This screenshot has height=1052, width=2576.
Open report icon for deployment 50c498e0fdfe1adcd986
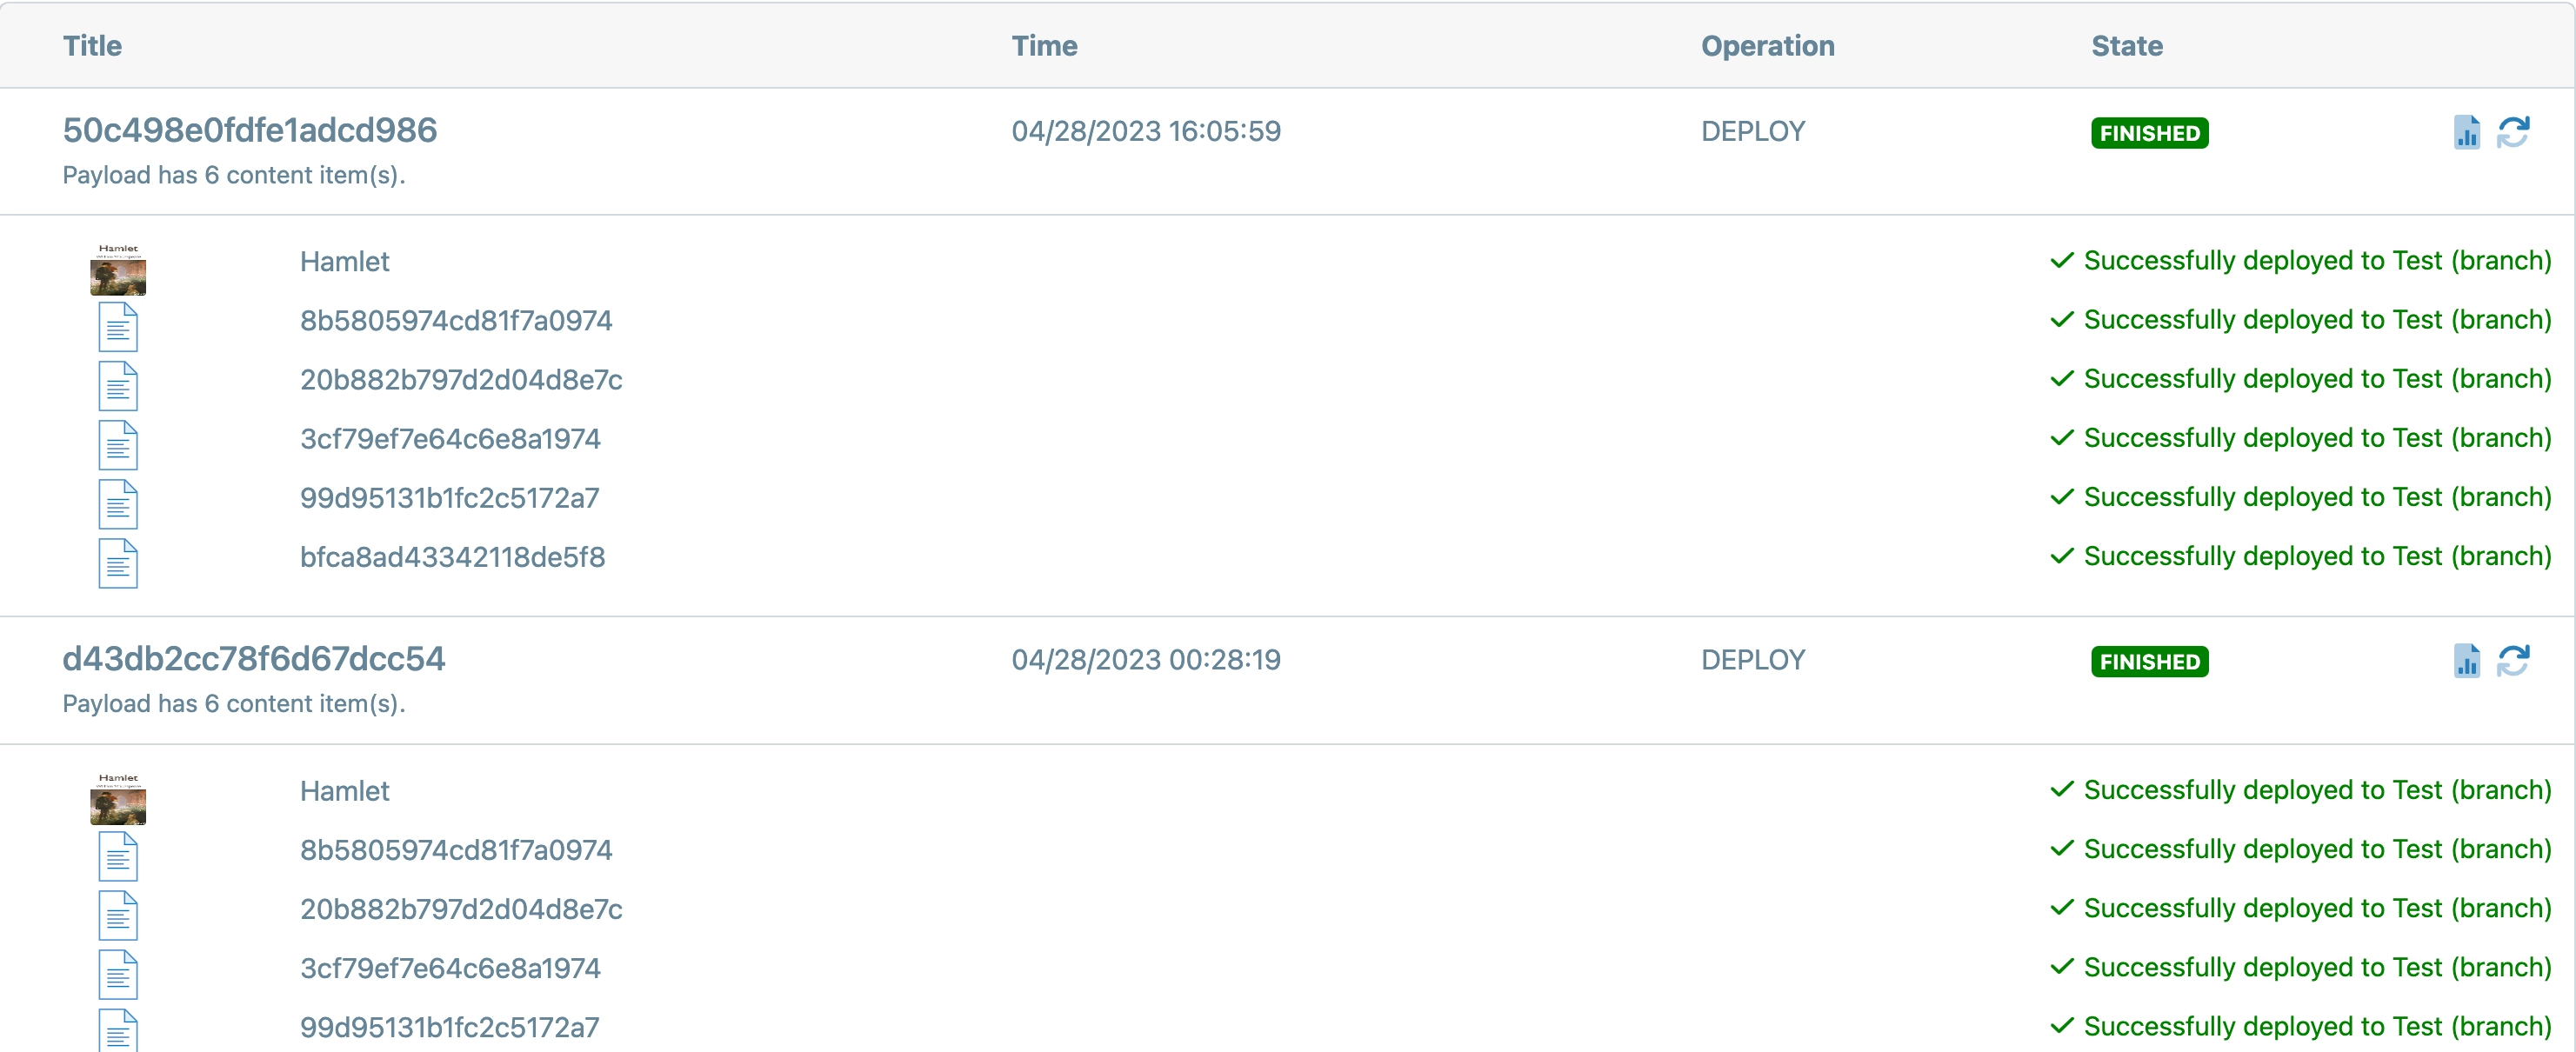click(2466, 132)
